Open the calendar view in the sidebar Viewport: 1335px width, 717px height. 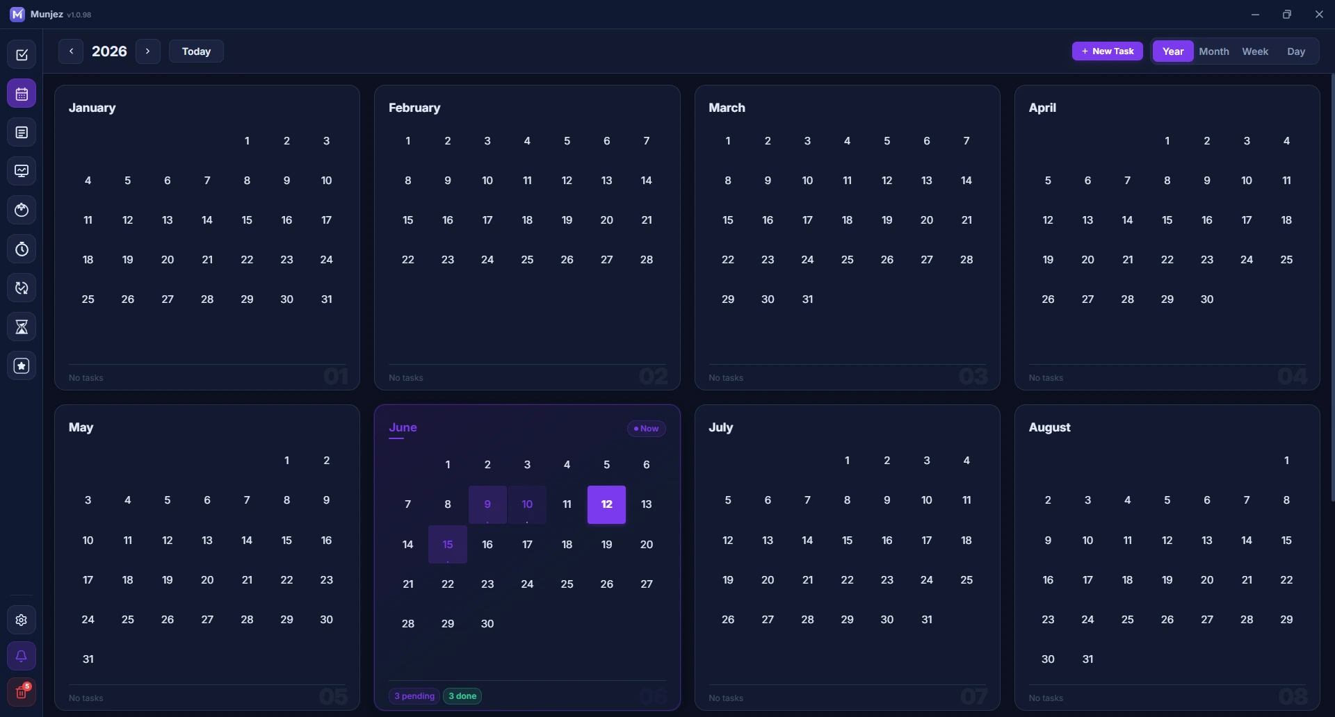22,94
